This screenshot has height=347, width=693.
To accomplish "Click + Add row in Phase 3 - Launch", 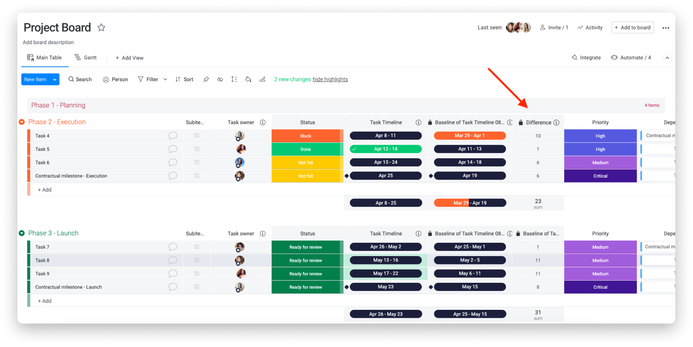I will point(45,301).
